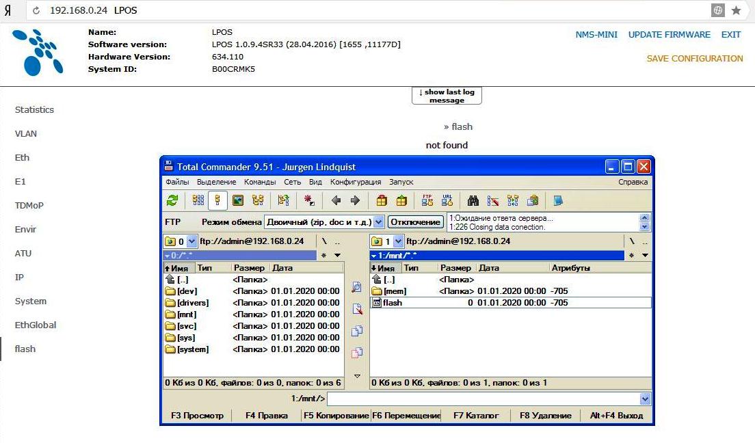Viewport: 755px width, 443px height.
Task: Go forward using the right arrow icon
Action: (x=356, y=200)
